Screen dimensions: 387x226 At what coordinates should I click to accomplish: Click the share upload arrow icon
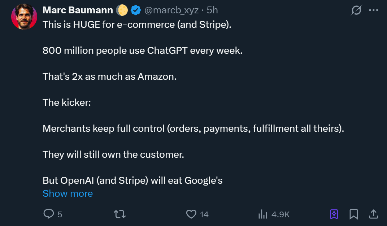pyautogui.click(x=374, y=214)
